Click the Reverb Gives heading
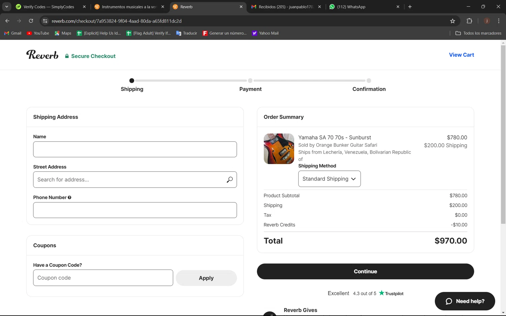The image size is (506, 316). [x=300, y=310]
